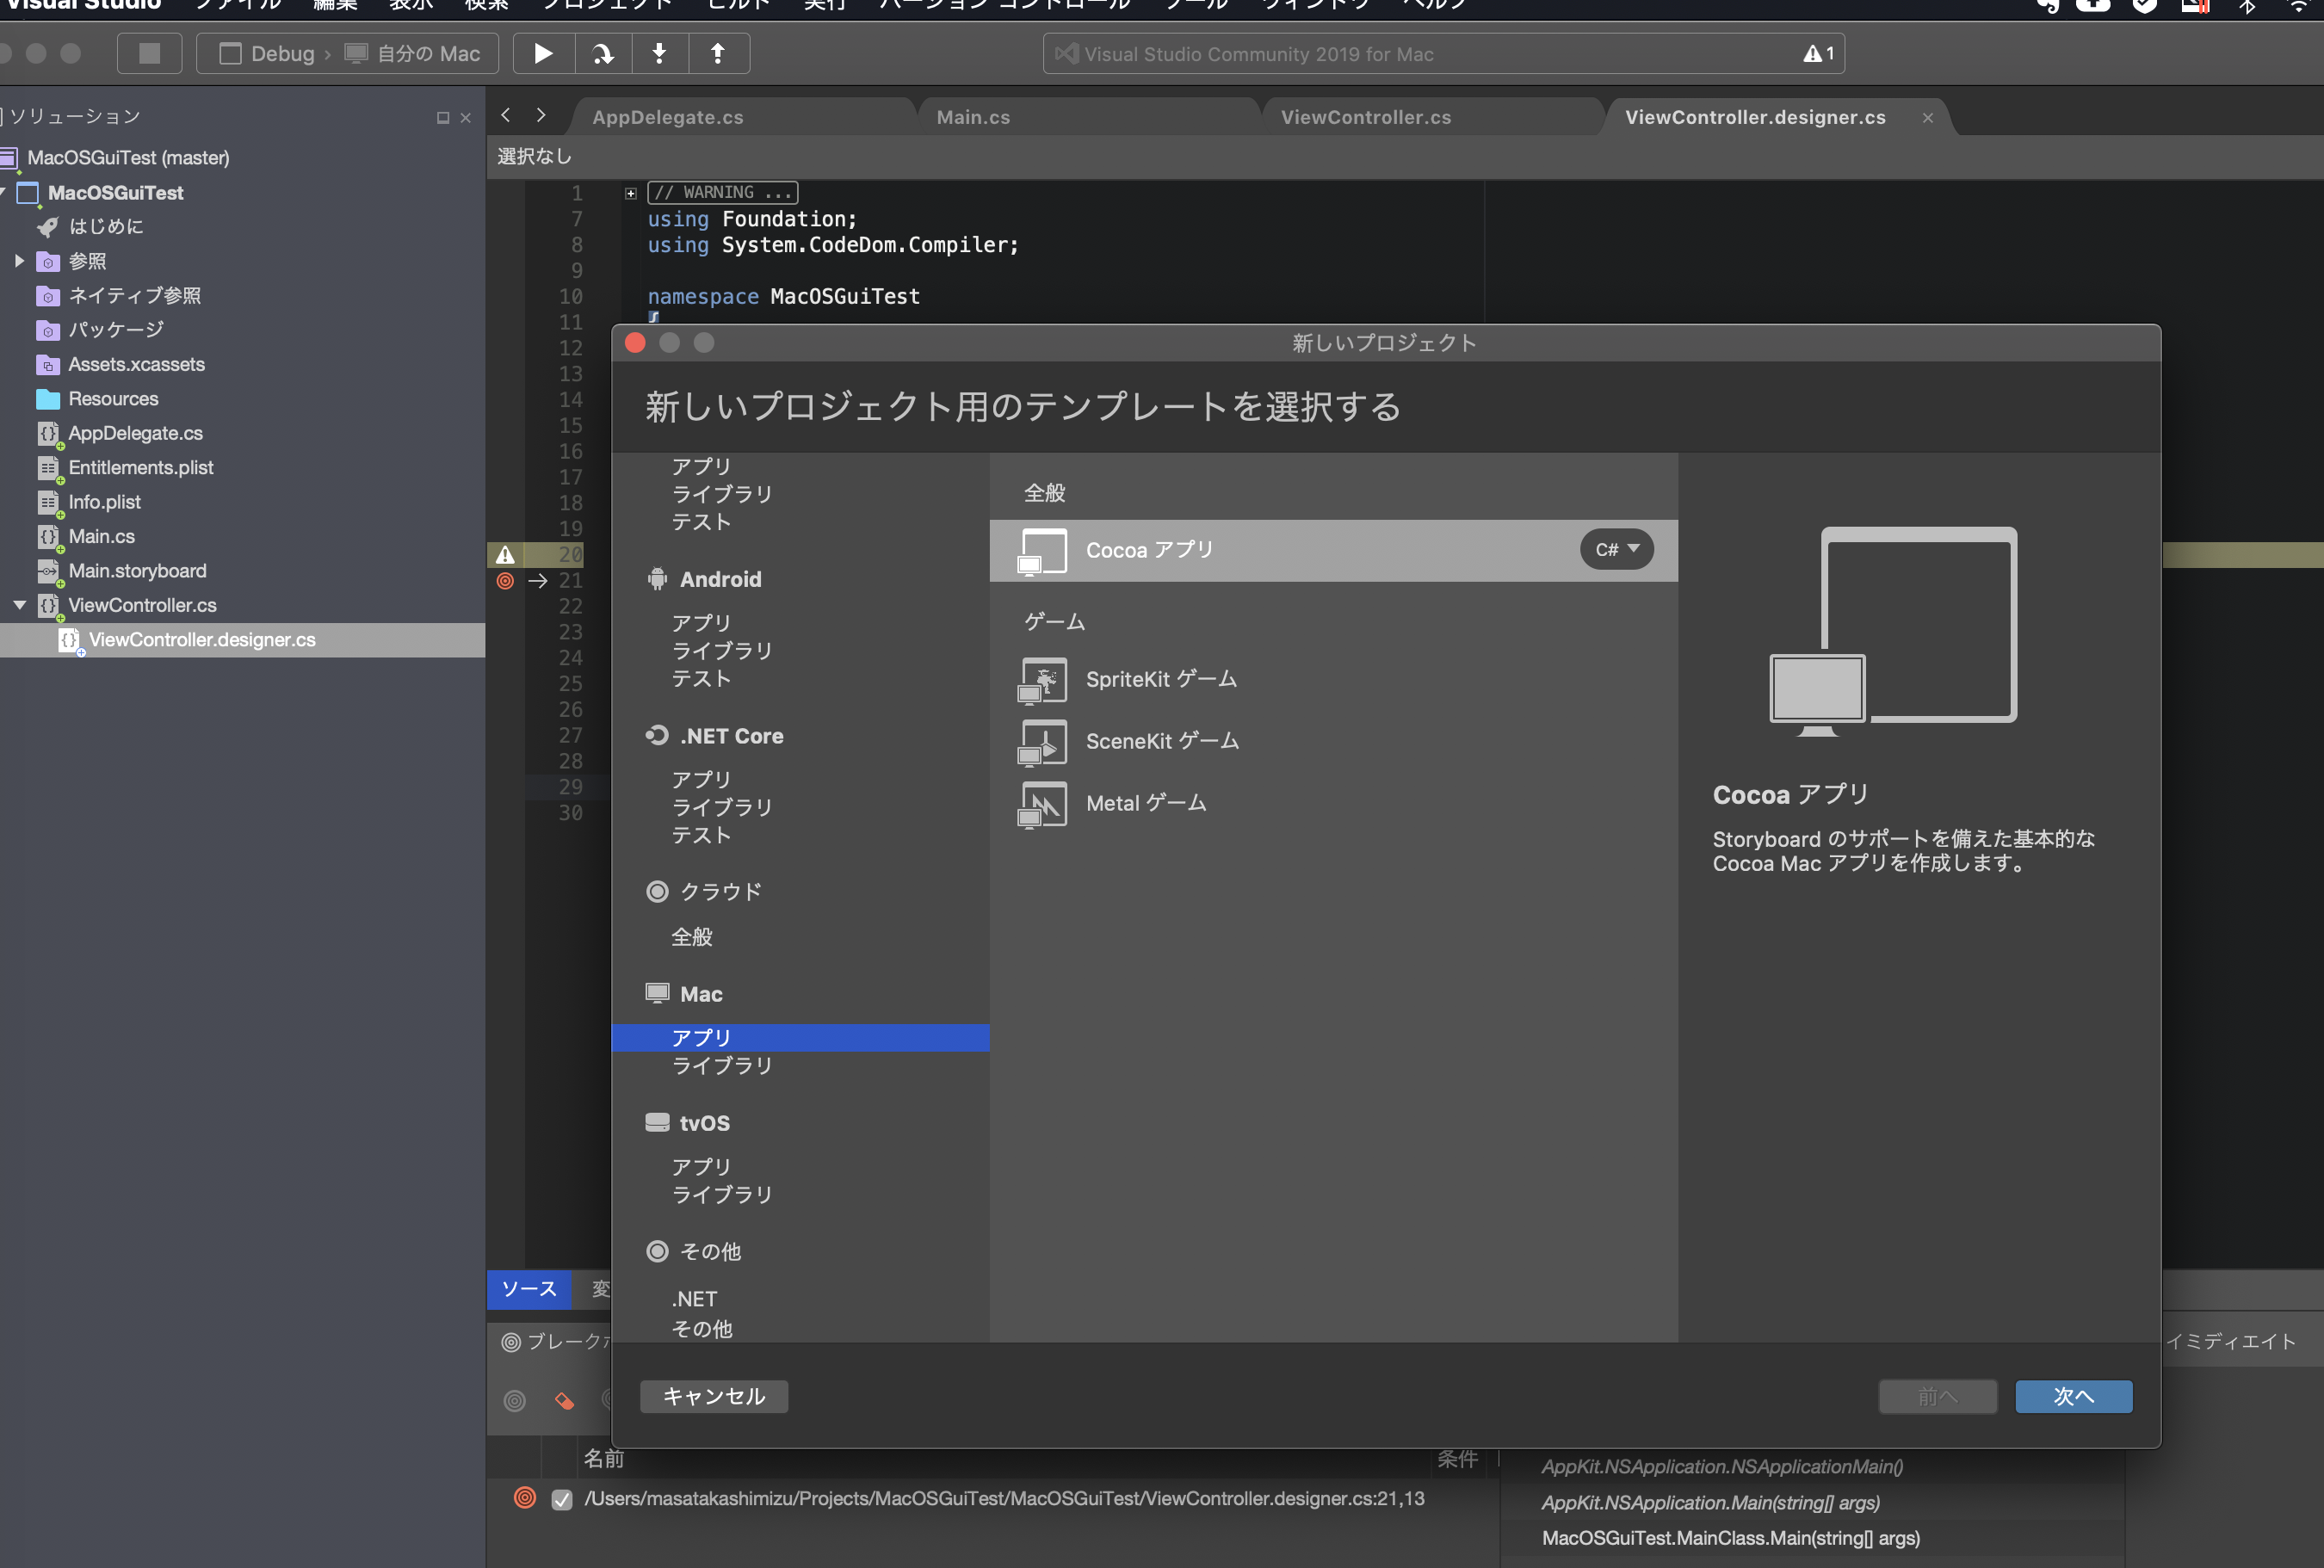2324x1568 pixels.
Task: Click the Android section icon in template sidebar
Action: pyautogui.click(x=656, y=578)
